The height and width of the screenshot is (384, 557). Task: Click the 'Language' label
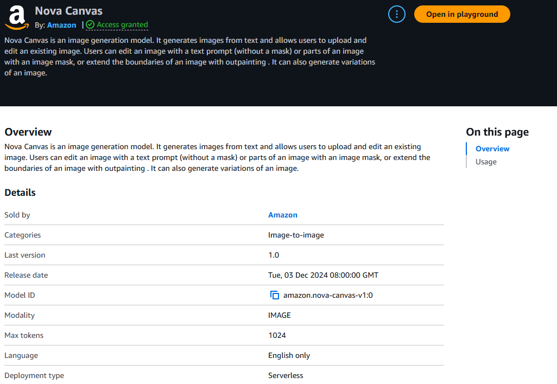(21, 356)
